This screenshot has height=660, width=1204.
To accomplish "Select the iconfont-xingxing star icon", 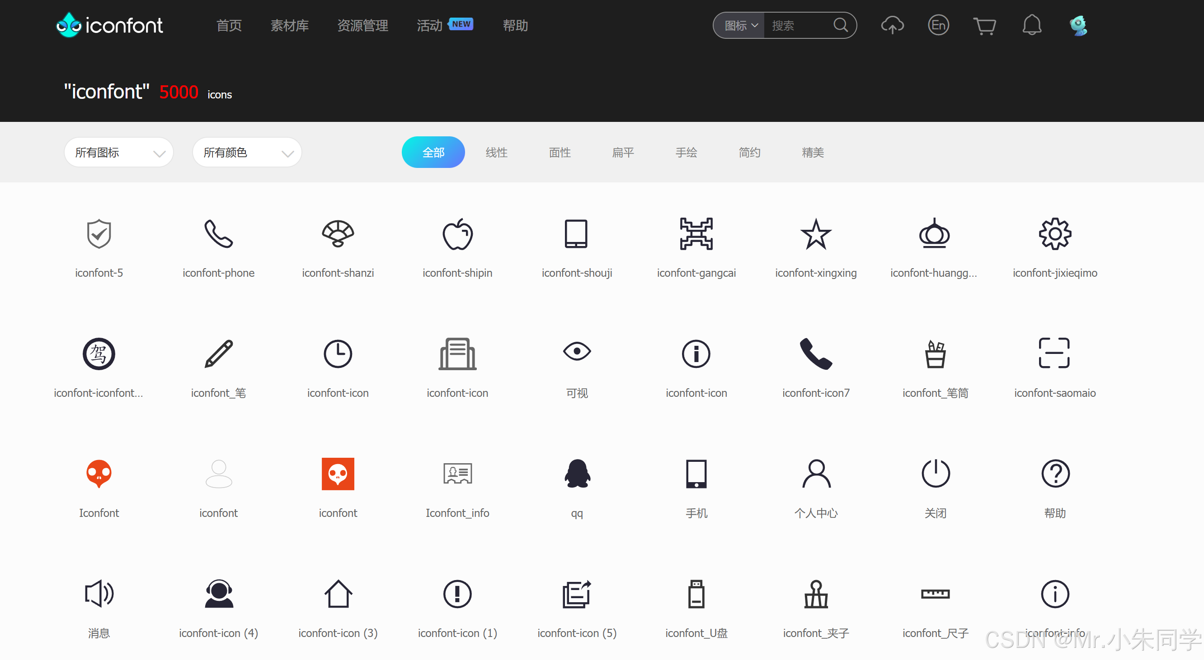I will click(x=816, y=234).
